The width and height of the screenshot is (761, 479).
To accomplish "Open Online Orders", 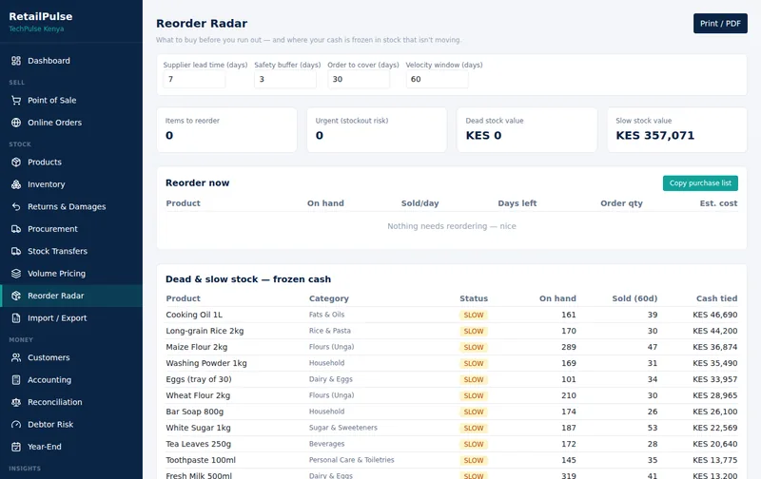I will tap(71, 123).
